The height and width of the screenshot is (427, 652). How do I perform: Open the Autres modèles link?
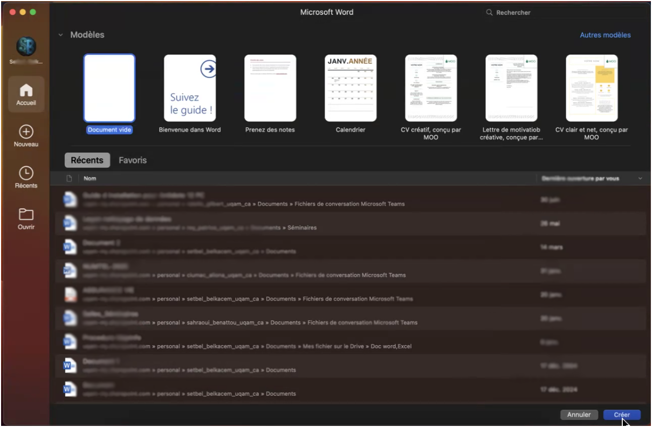pos(605,35)
